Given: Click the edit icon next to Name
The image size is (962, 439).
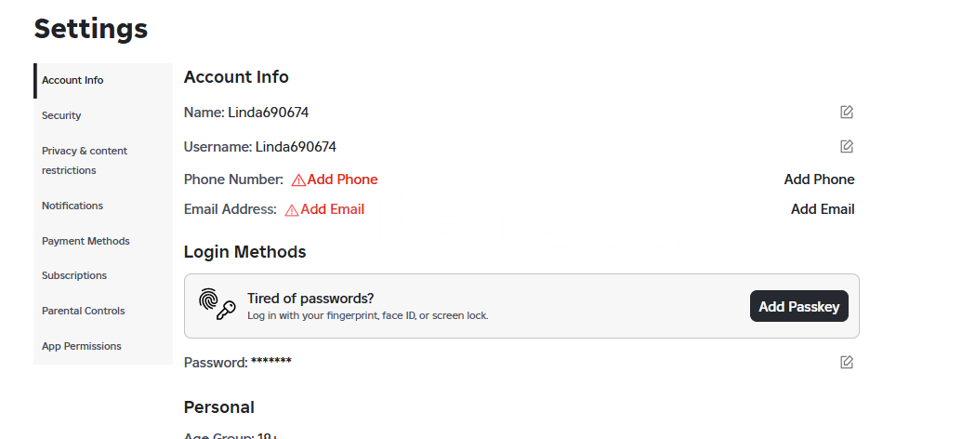Looking at the screenshot, I should point(847,112).
